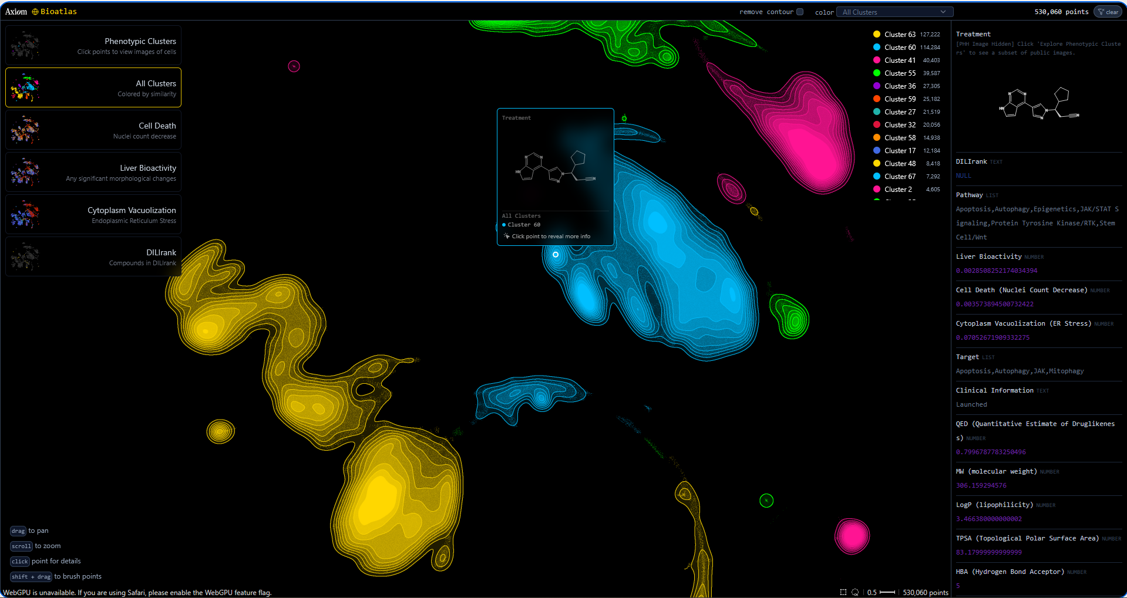Select the Cell Death view

[x=93, y=130]
